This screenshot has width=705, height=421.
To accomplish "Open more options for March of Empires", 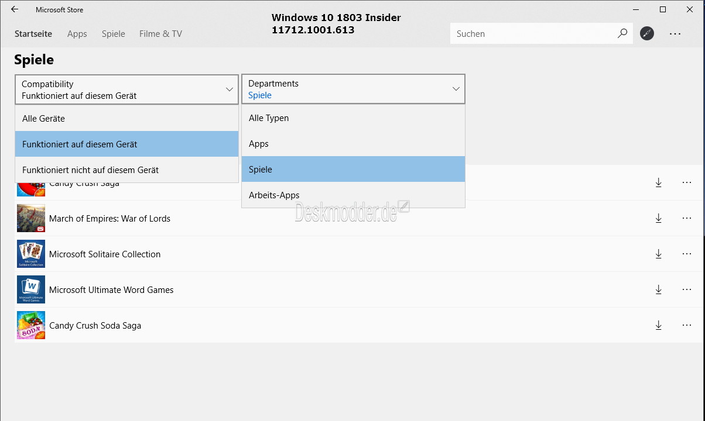I will click(687, 218).
